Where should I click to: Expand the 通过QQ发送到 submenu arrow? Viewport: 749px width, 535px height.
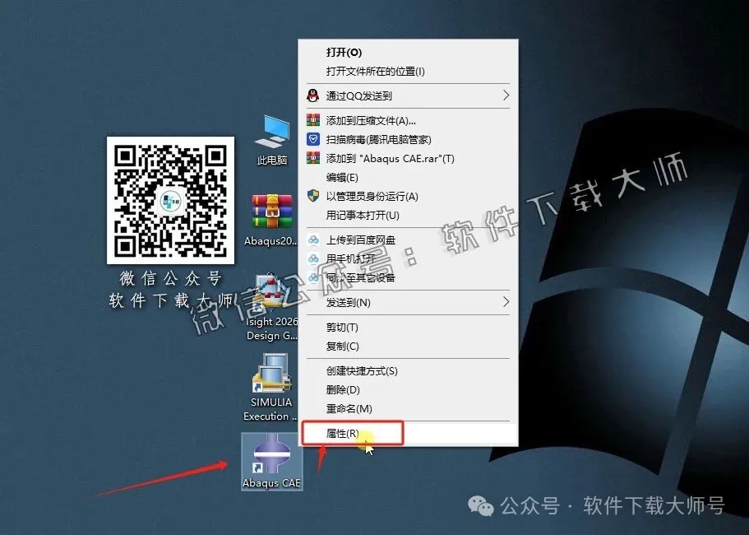point(507,95)
